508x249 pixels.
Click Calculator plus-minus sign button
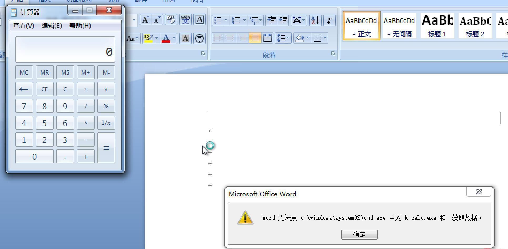click(x=86, y=89)
